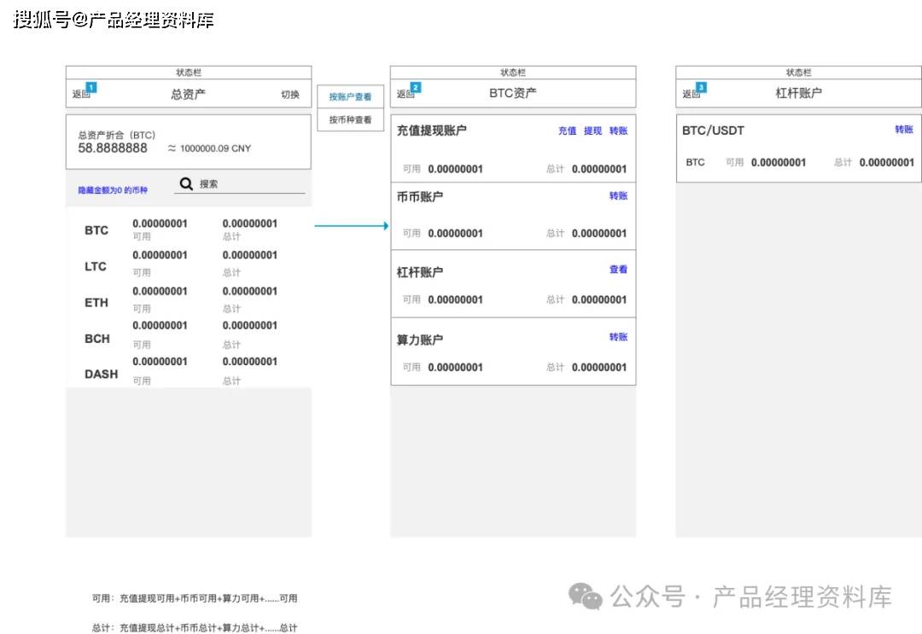Open the BTC资产 status bar tab
The height and width of the screenshot is (634, 922).
(x=511, y=73)
